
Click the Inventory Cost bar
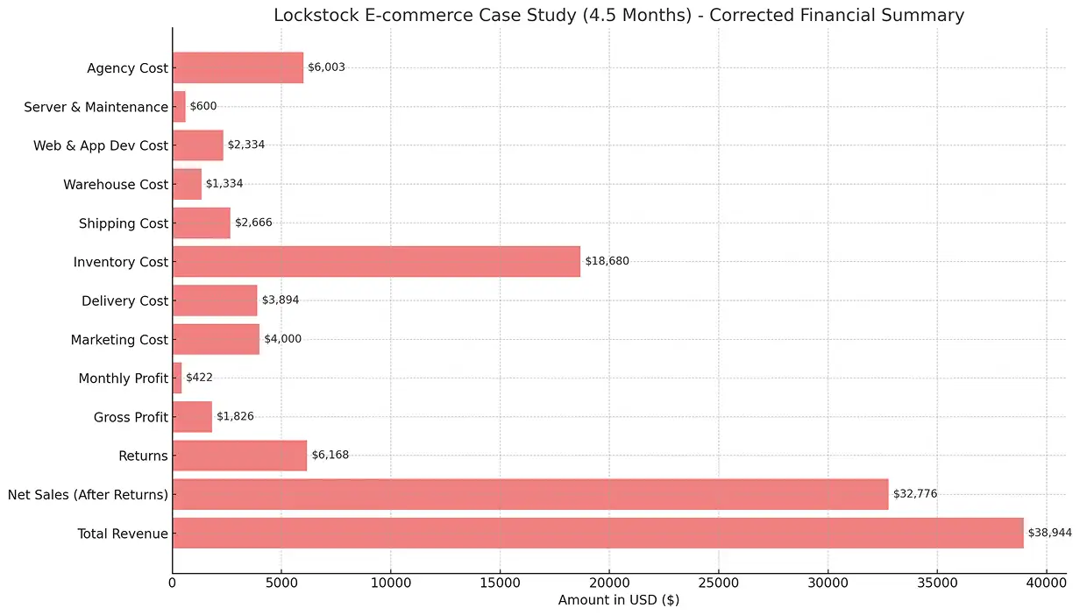[376, 262]
